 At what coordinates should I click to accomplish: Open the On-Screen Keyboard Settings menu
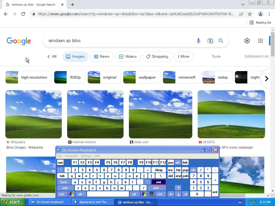[x=86, y=156]
